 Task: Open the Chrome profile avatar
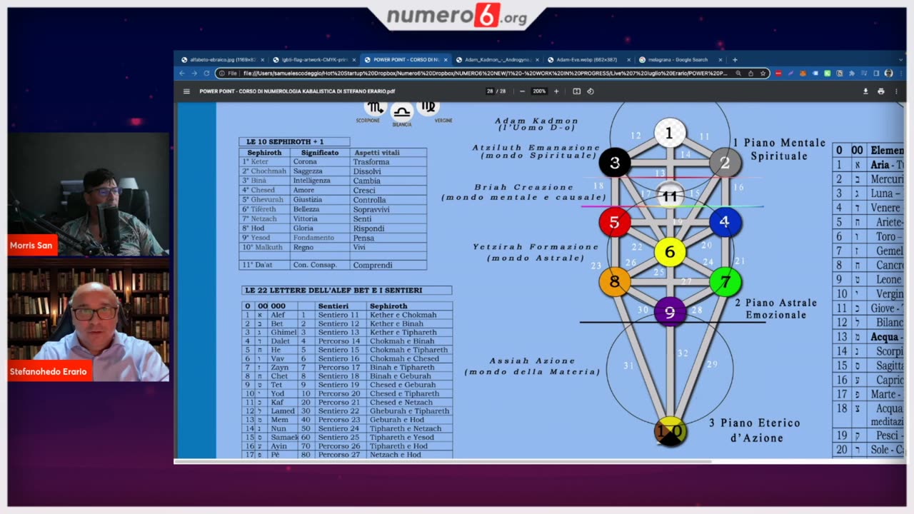click(889, 73)
